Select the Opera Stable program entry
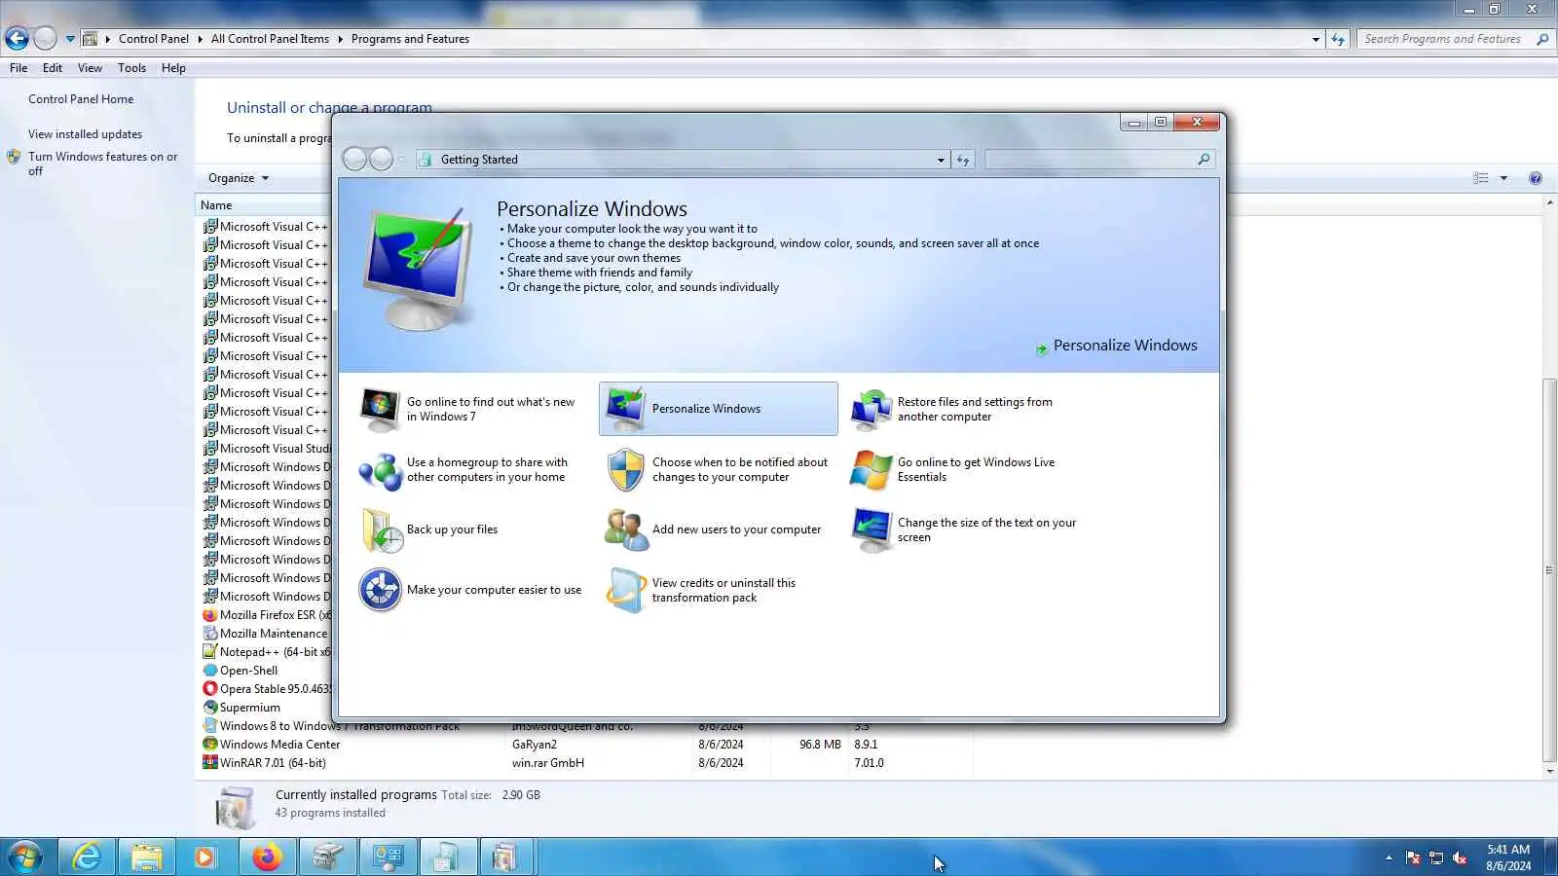1558x876 pixels. [x=267, y=689]
